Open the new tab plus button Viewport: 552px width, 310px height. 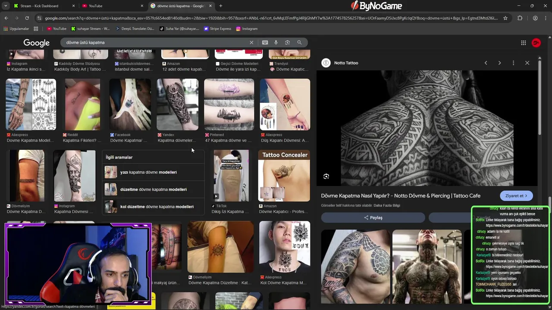(x=221, y=6)
